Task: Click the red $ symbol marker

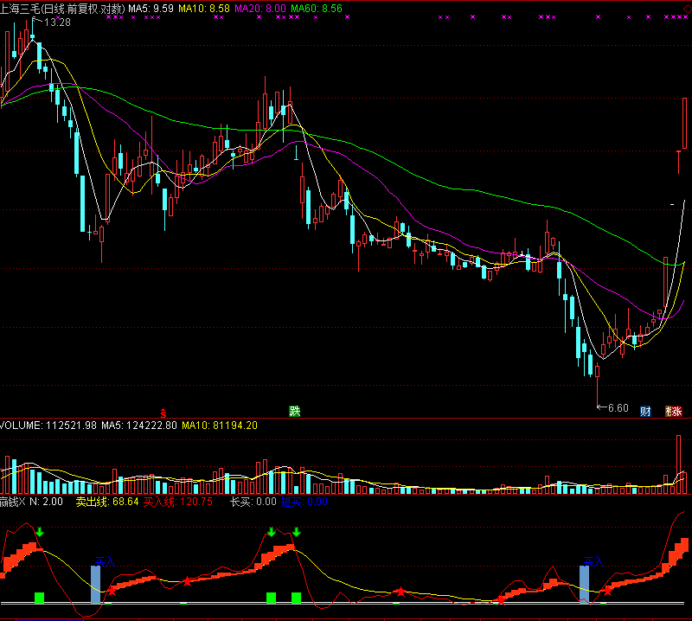Action: (x=163, y=411)
